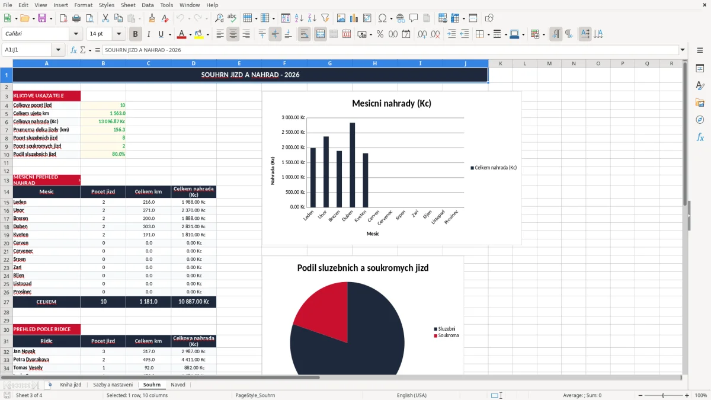Screen dimensions: 711x400
Task: Open the font color dropdown arrow
Action: [190, 34]
